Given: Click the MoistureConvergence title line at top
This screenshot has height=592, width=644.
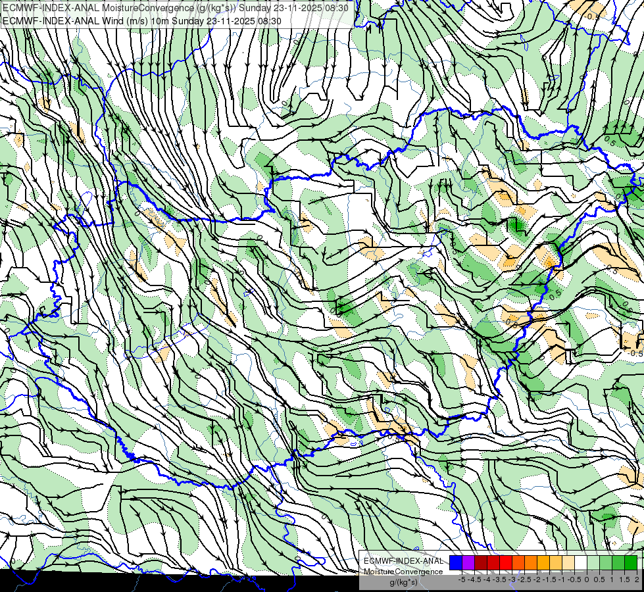Looking at the screenshot, I should tap(176, 8).
